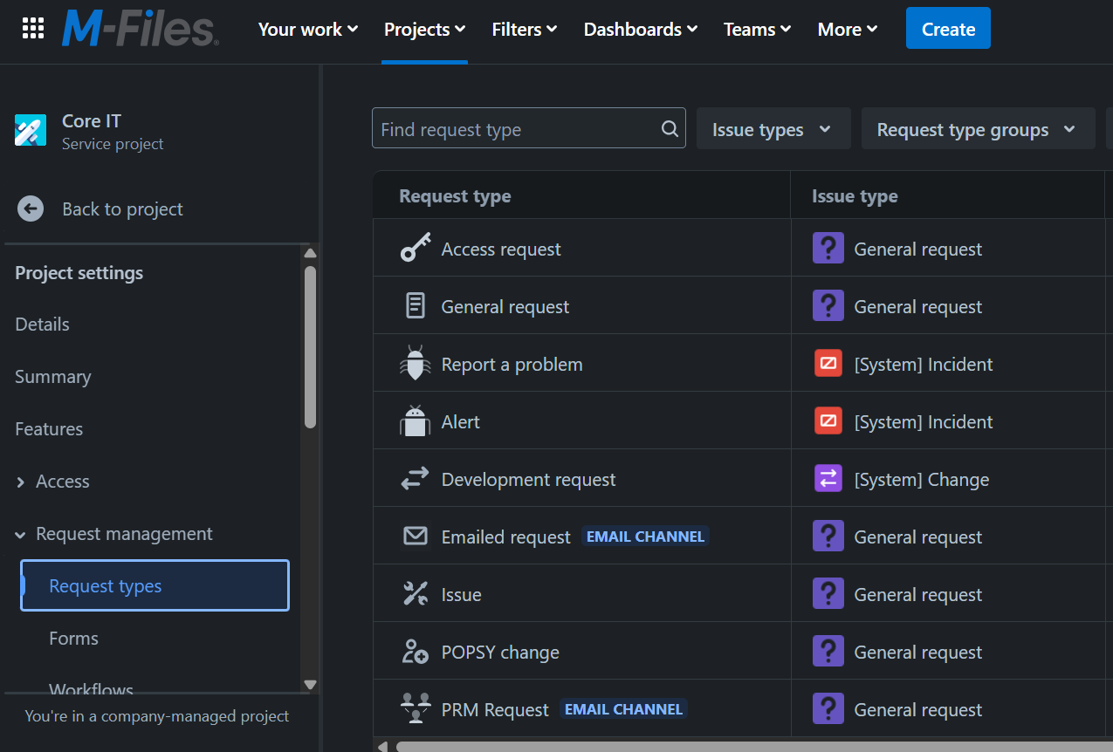Click the Access request key icon
The width and height of the screenshot is (1113, 752).
coord(415,250)
